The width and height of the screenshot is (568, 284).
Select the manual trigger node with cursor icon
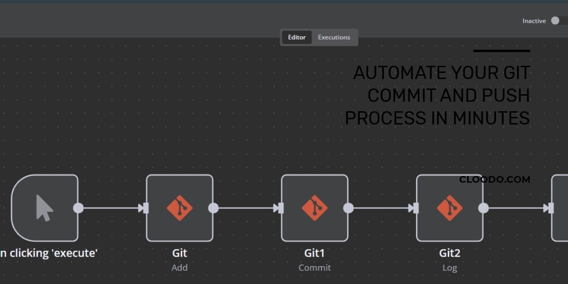coord(44,208)
